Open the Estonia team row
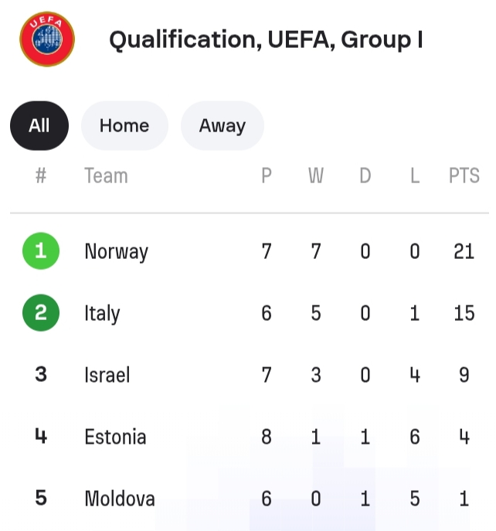The image size is (496, 531). pos(115,437)
